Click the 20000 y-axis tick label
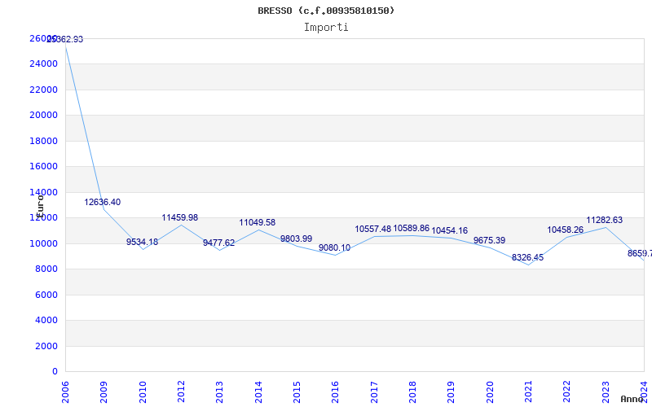652x407 pixels. pyautogui.click(x=44, y=115)
